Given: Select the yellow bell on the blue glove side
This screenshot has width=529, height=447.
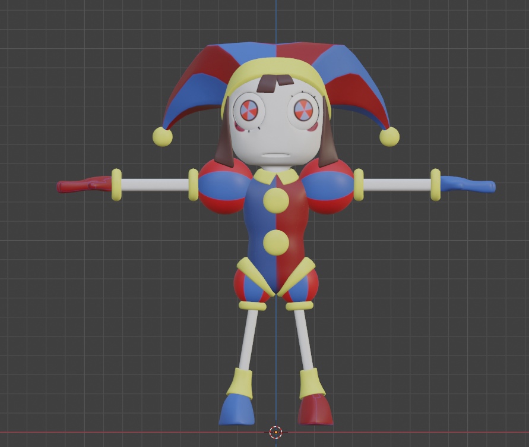Looking at the screenshot, I should coord(389,137).
